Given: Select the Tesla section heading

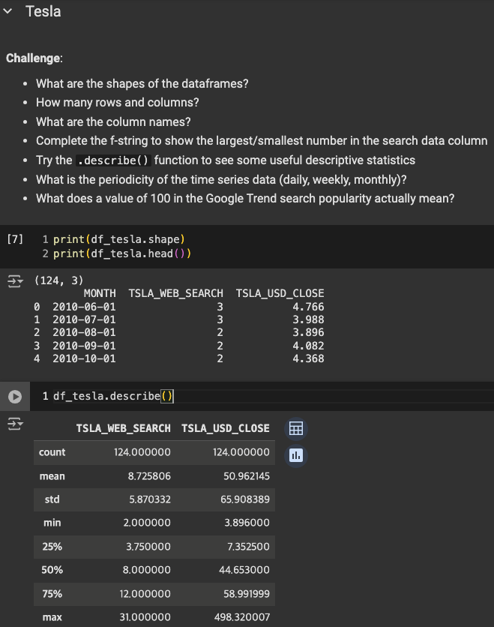Looking at the screenshot, I should click(x=43, y=11).
